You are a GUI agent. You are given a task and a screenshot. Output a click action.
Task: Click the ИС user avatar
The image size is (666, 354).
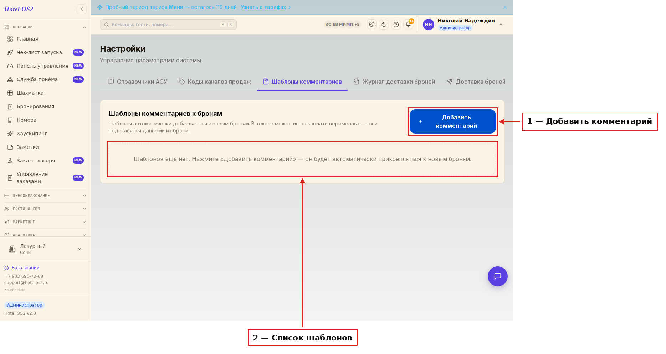coord(328,25)
